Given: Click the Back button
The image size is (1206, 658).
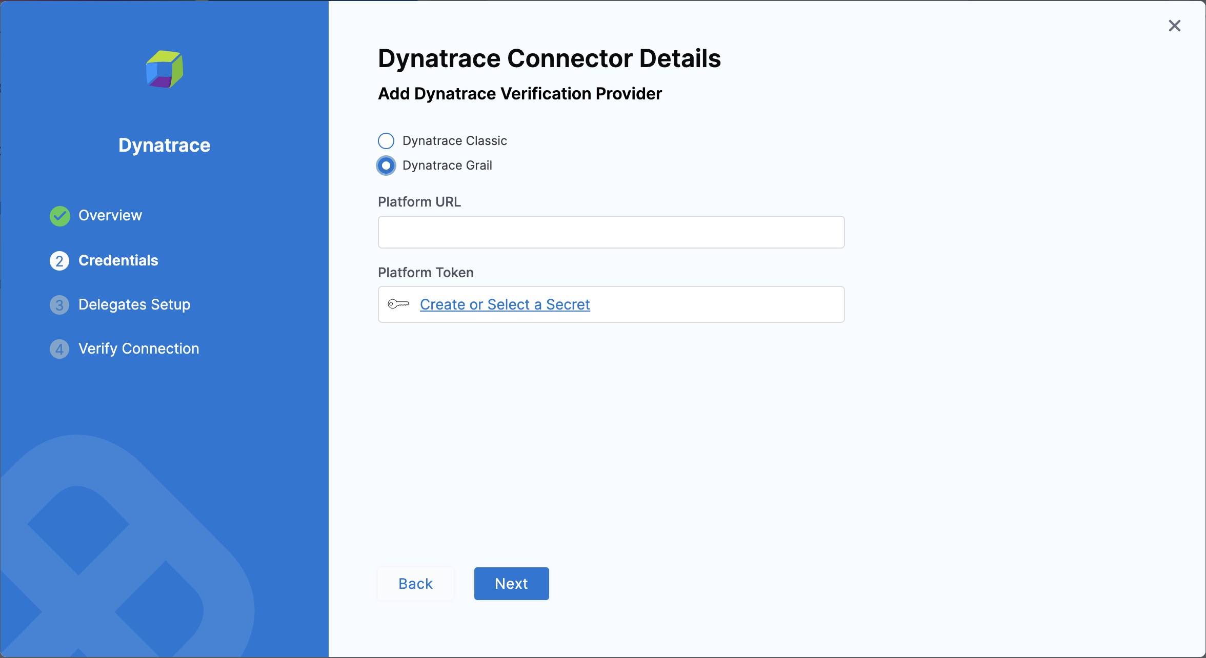Looking at the screenshot, I should [415, 583].
